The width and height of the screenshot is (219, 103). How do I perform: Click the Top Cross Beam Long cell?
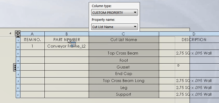coord(124,81)
